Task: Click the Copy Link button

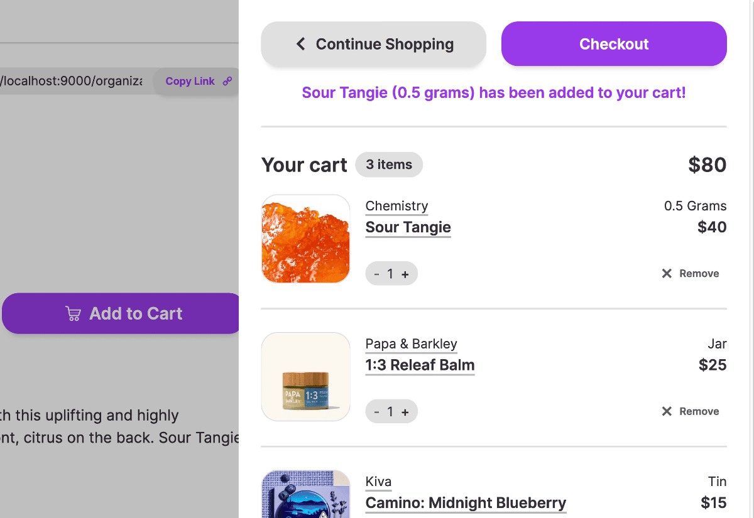Action: tap(190, 81)
